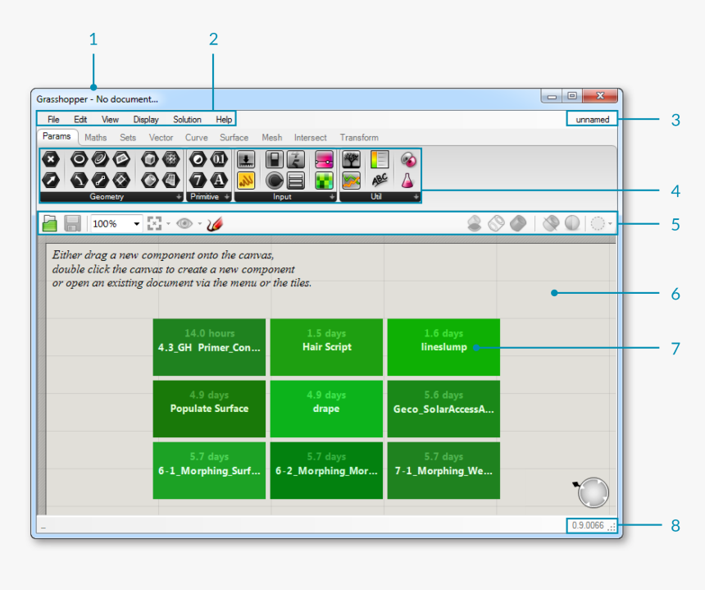
Task: Pick the Circle parameter in Geometry panel
Action: click(x=80, y=160)
